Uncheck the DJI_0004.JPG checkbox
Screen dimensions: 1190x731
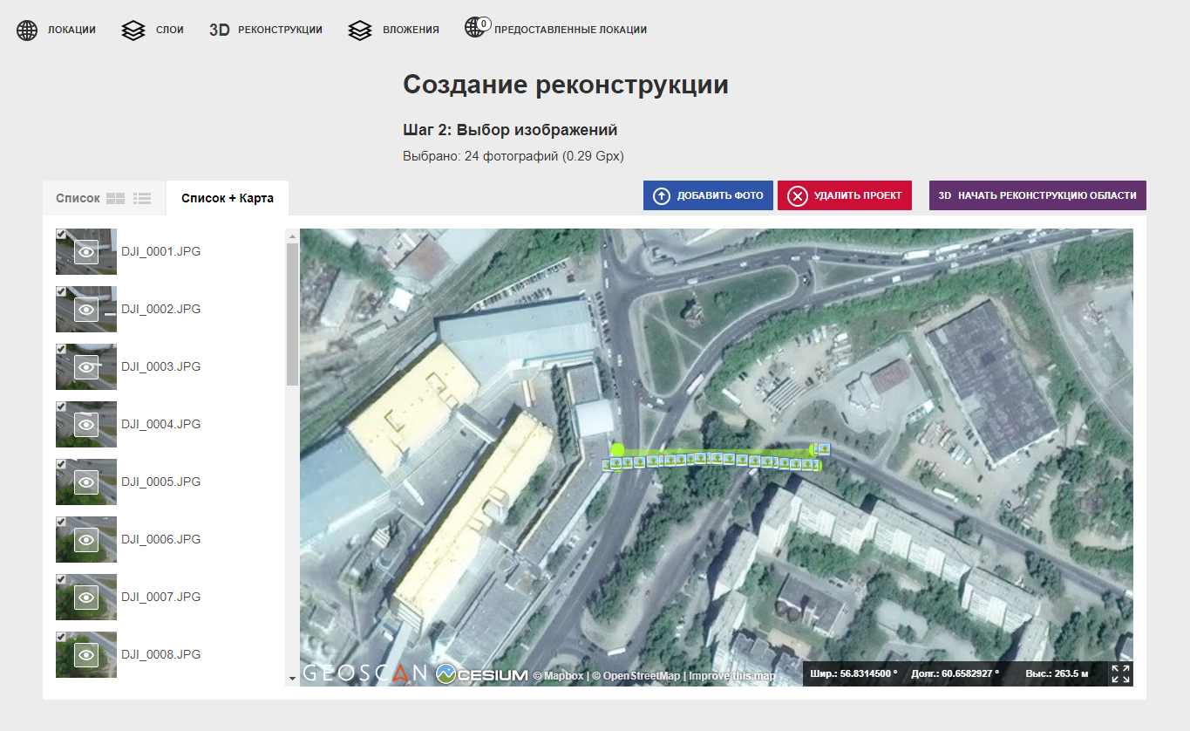click(x=61, y=406)
